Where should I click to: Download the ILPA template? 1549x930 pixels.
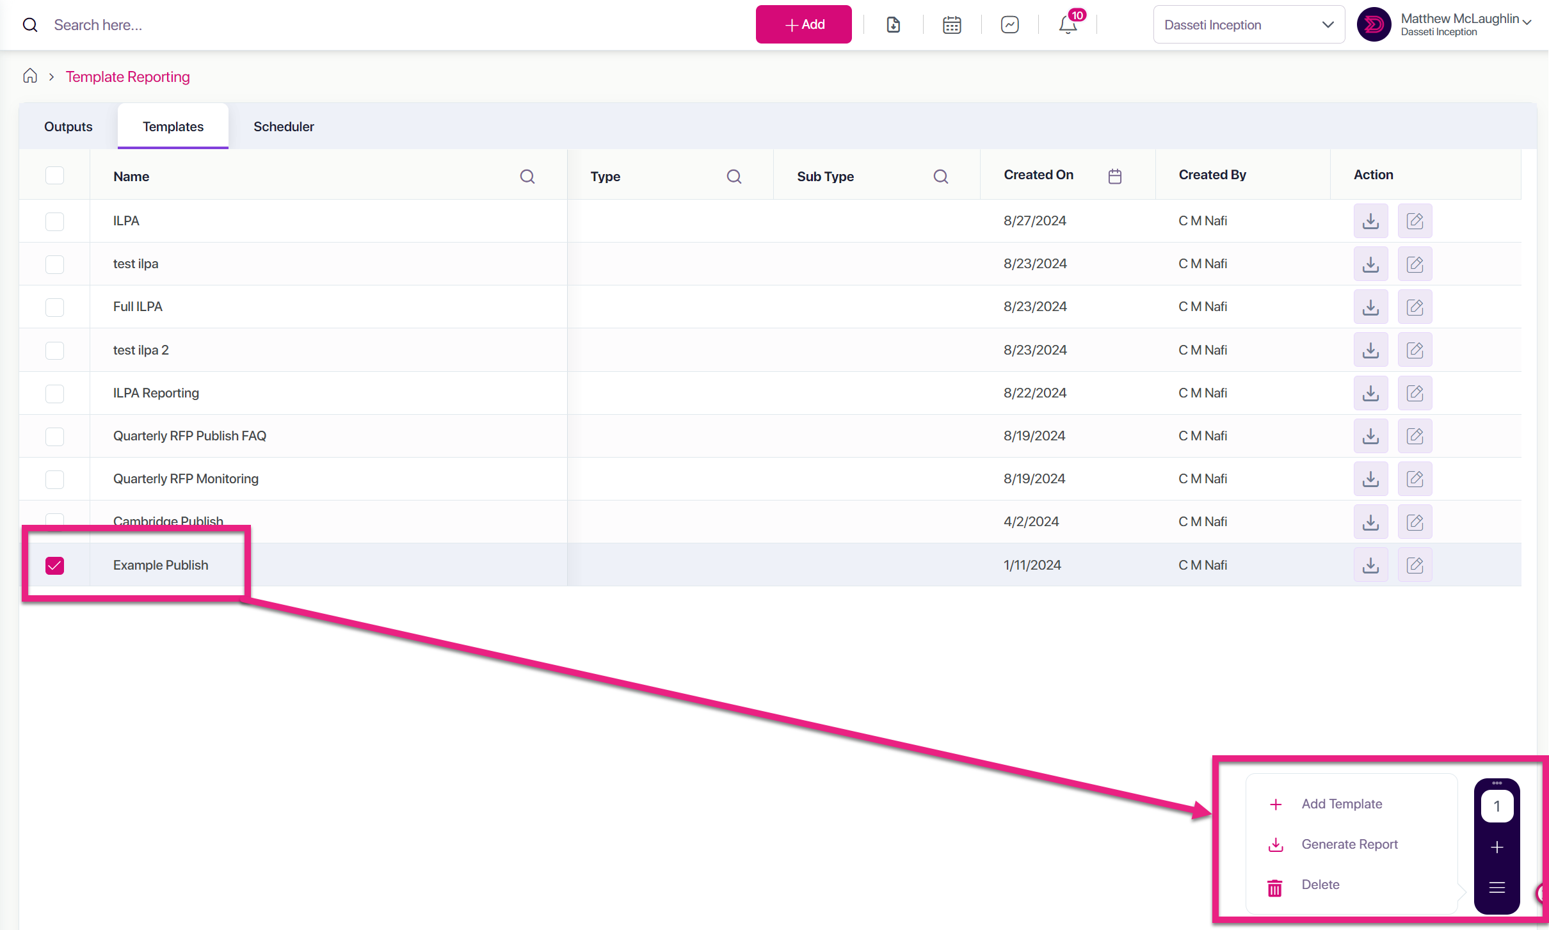pyautogui.click(x=1370, y=221)
